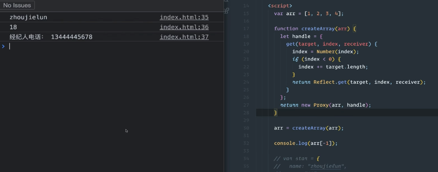Click the if (index < 0) line
438x172 pixels.
[317, 59]
